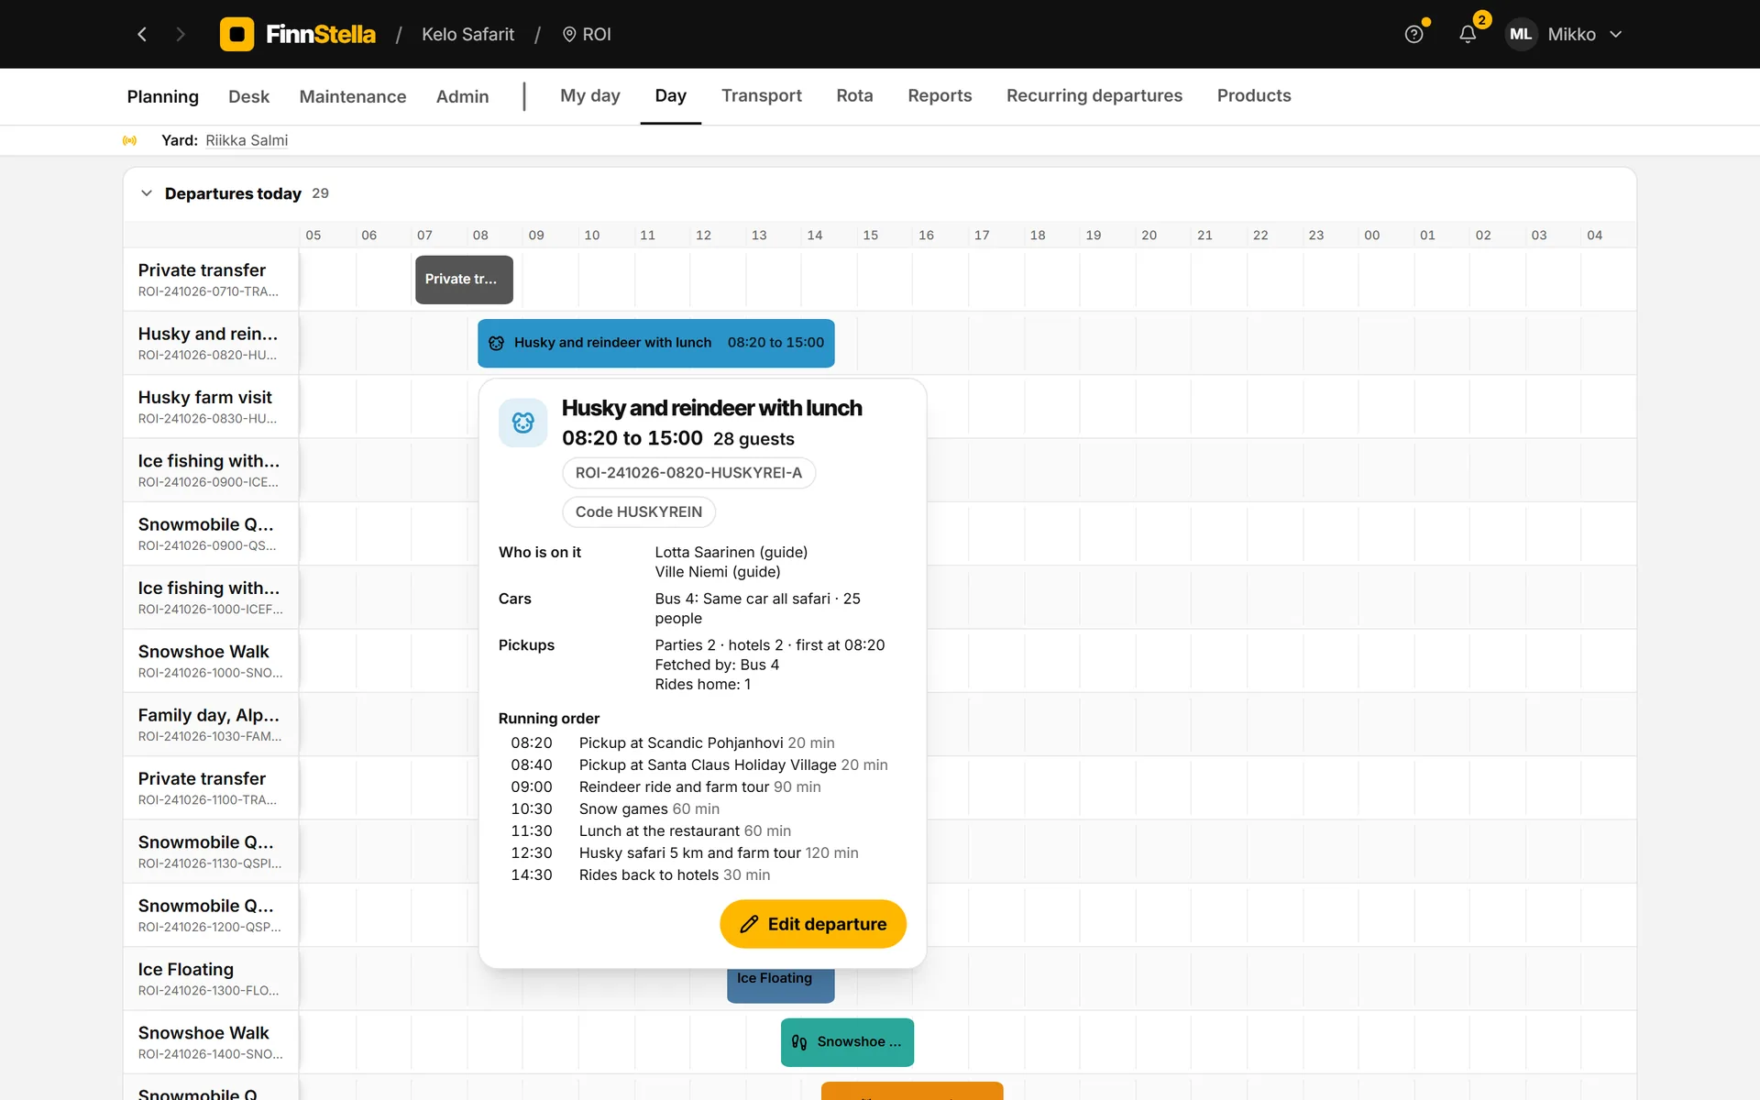This screenshot has width=1760, height=1100.
Task: Click the Code HUSKYREIN chip
Action: [x=639, y=511]
